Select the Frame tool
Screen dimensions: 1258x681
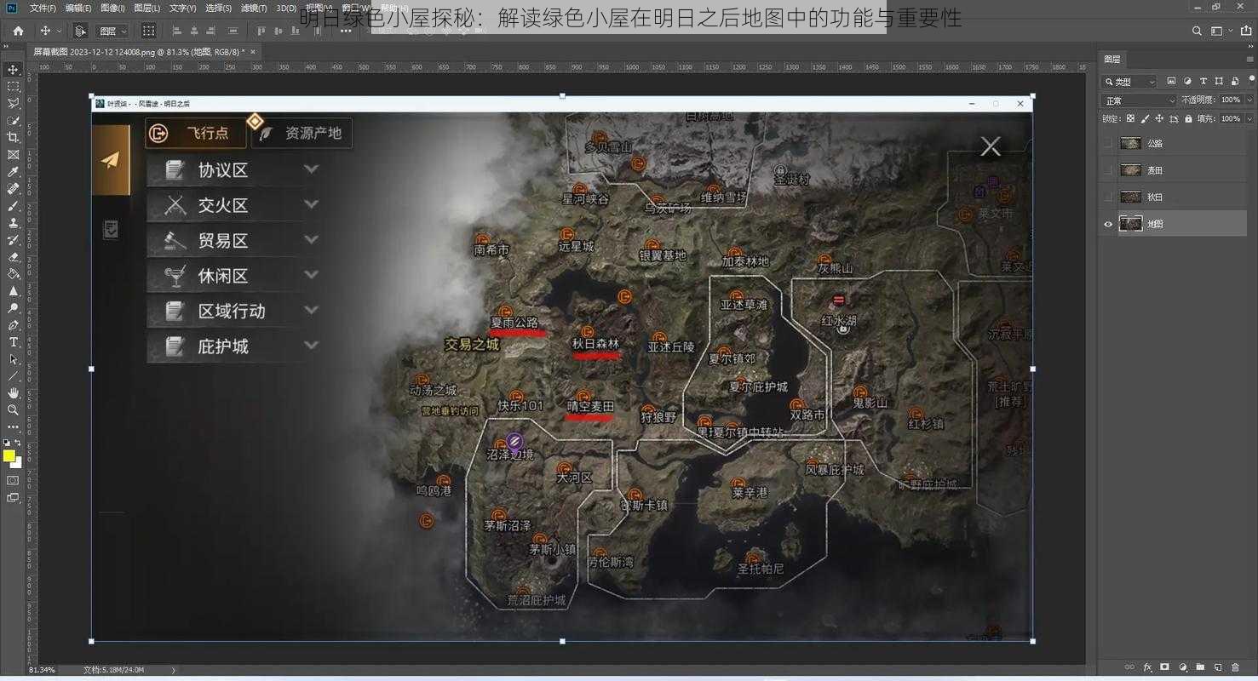[13, 155]
